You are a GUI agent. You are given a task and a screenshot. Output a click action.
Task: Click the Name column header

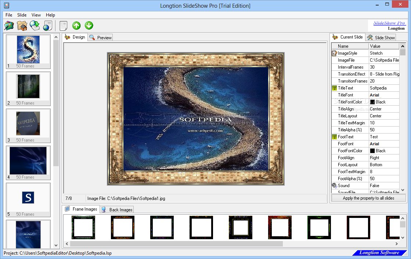350,46
